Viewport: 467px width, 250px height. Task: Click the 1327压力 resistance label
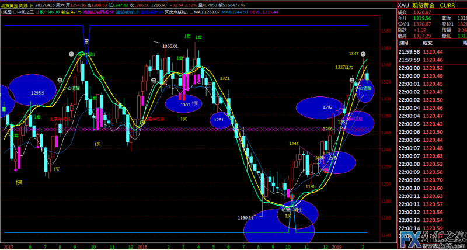345,67
